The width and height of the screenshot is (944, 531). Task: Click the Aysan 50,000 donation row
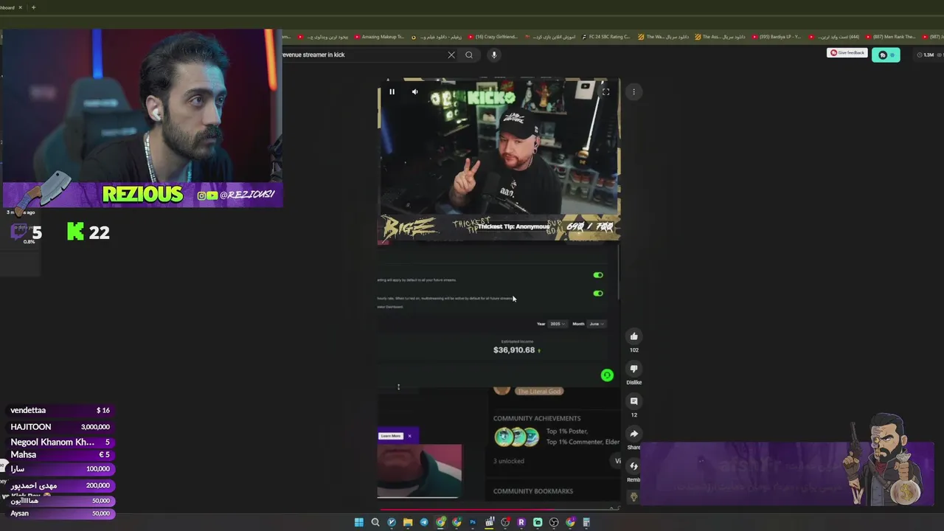point(60,513)
